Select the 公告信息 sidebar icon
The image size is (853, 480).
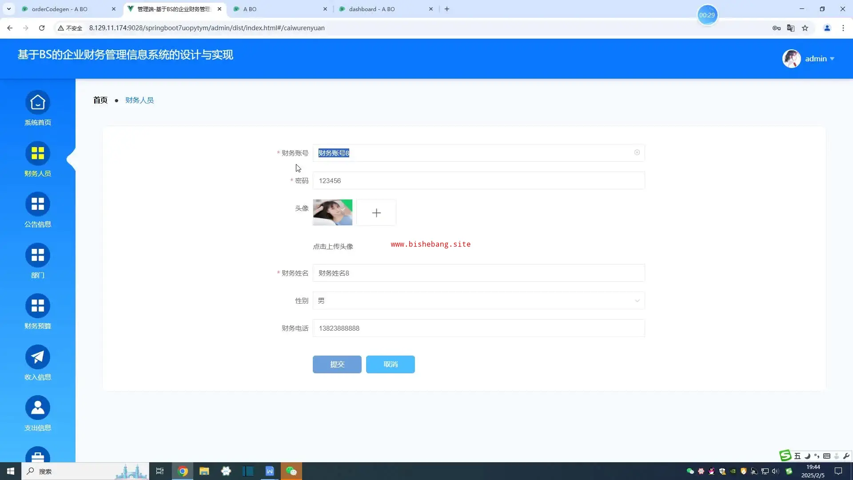click(x=38, y=204)
